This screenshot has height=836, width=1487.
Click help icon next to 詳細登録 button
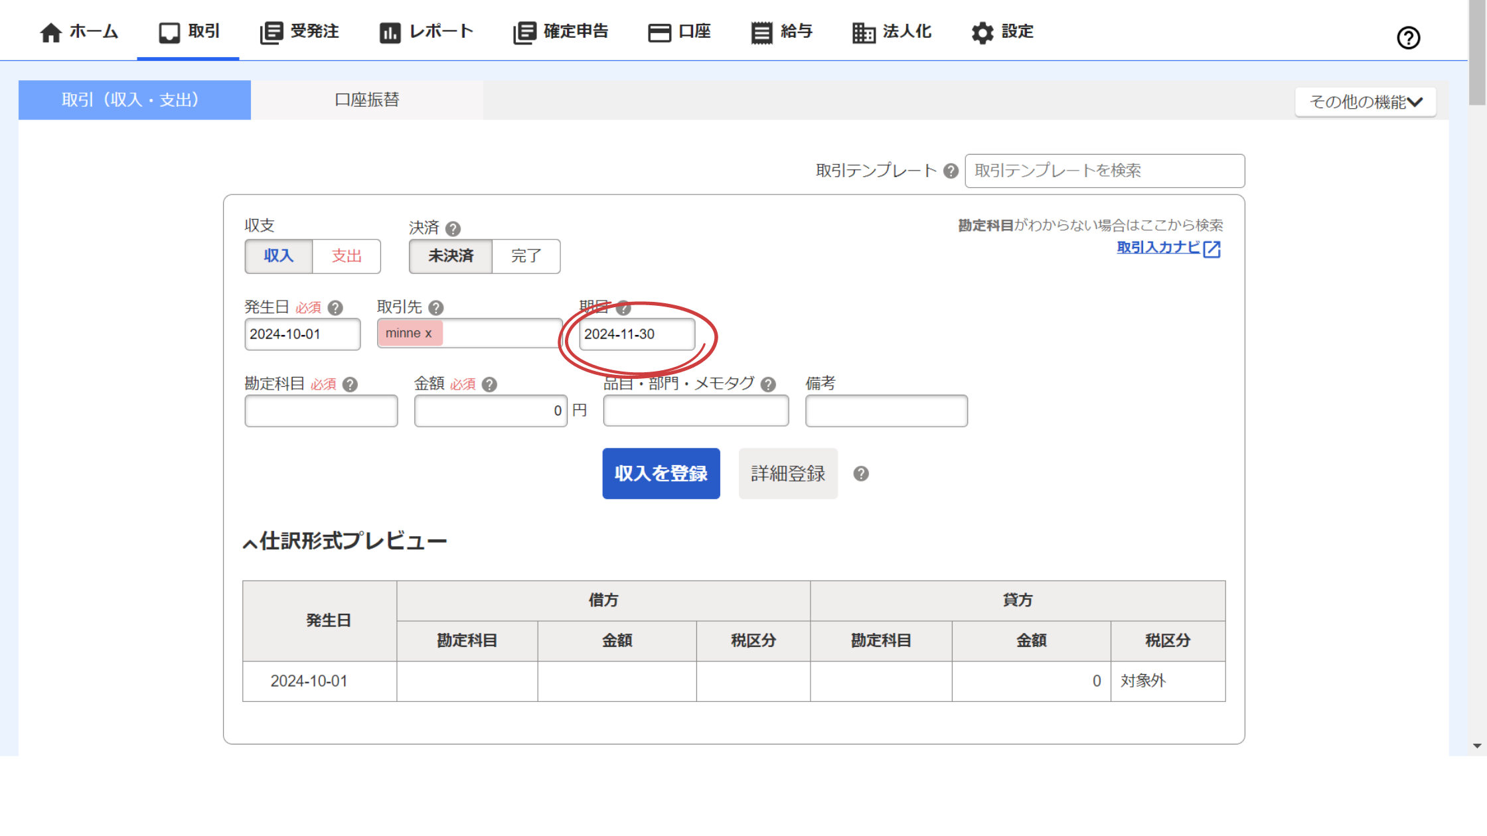point(861,474)
